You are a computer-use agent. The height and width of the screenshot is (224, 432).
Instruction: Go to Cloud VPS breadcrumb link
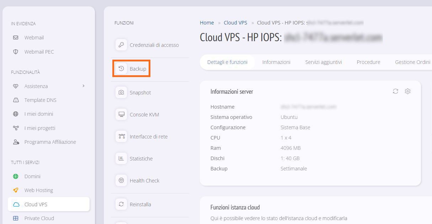[x=235, y=23]
